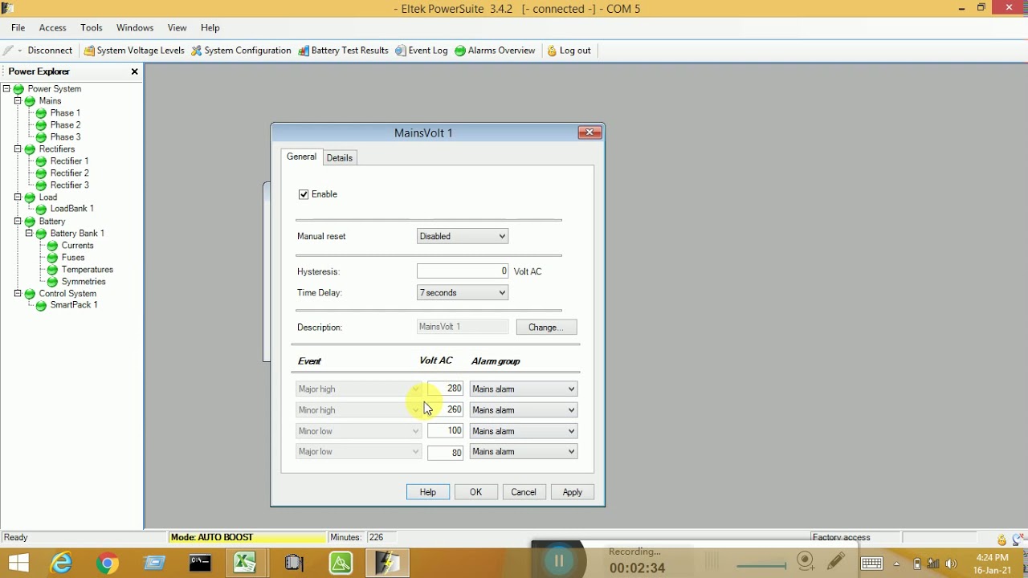Viewport: 1028px width, 578px height.
Task: Open the File menu
Action: click(x=18, y=28)
